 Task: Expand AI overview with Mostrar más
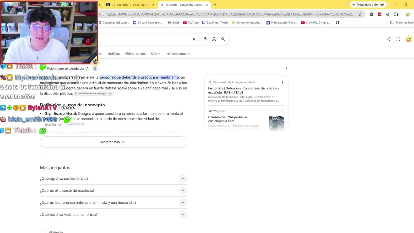[x=114, y=142]
